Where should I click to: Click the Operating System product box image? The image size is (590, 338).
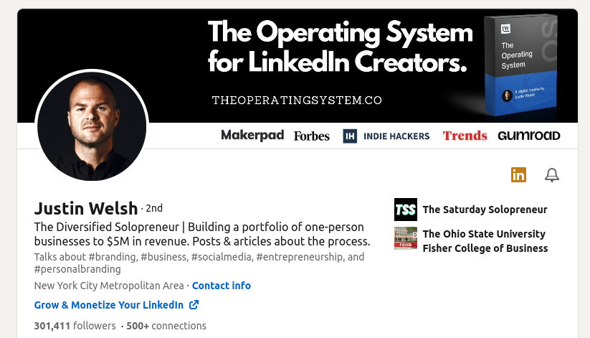click(520, 65)
